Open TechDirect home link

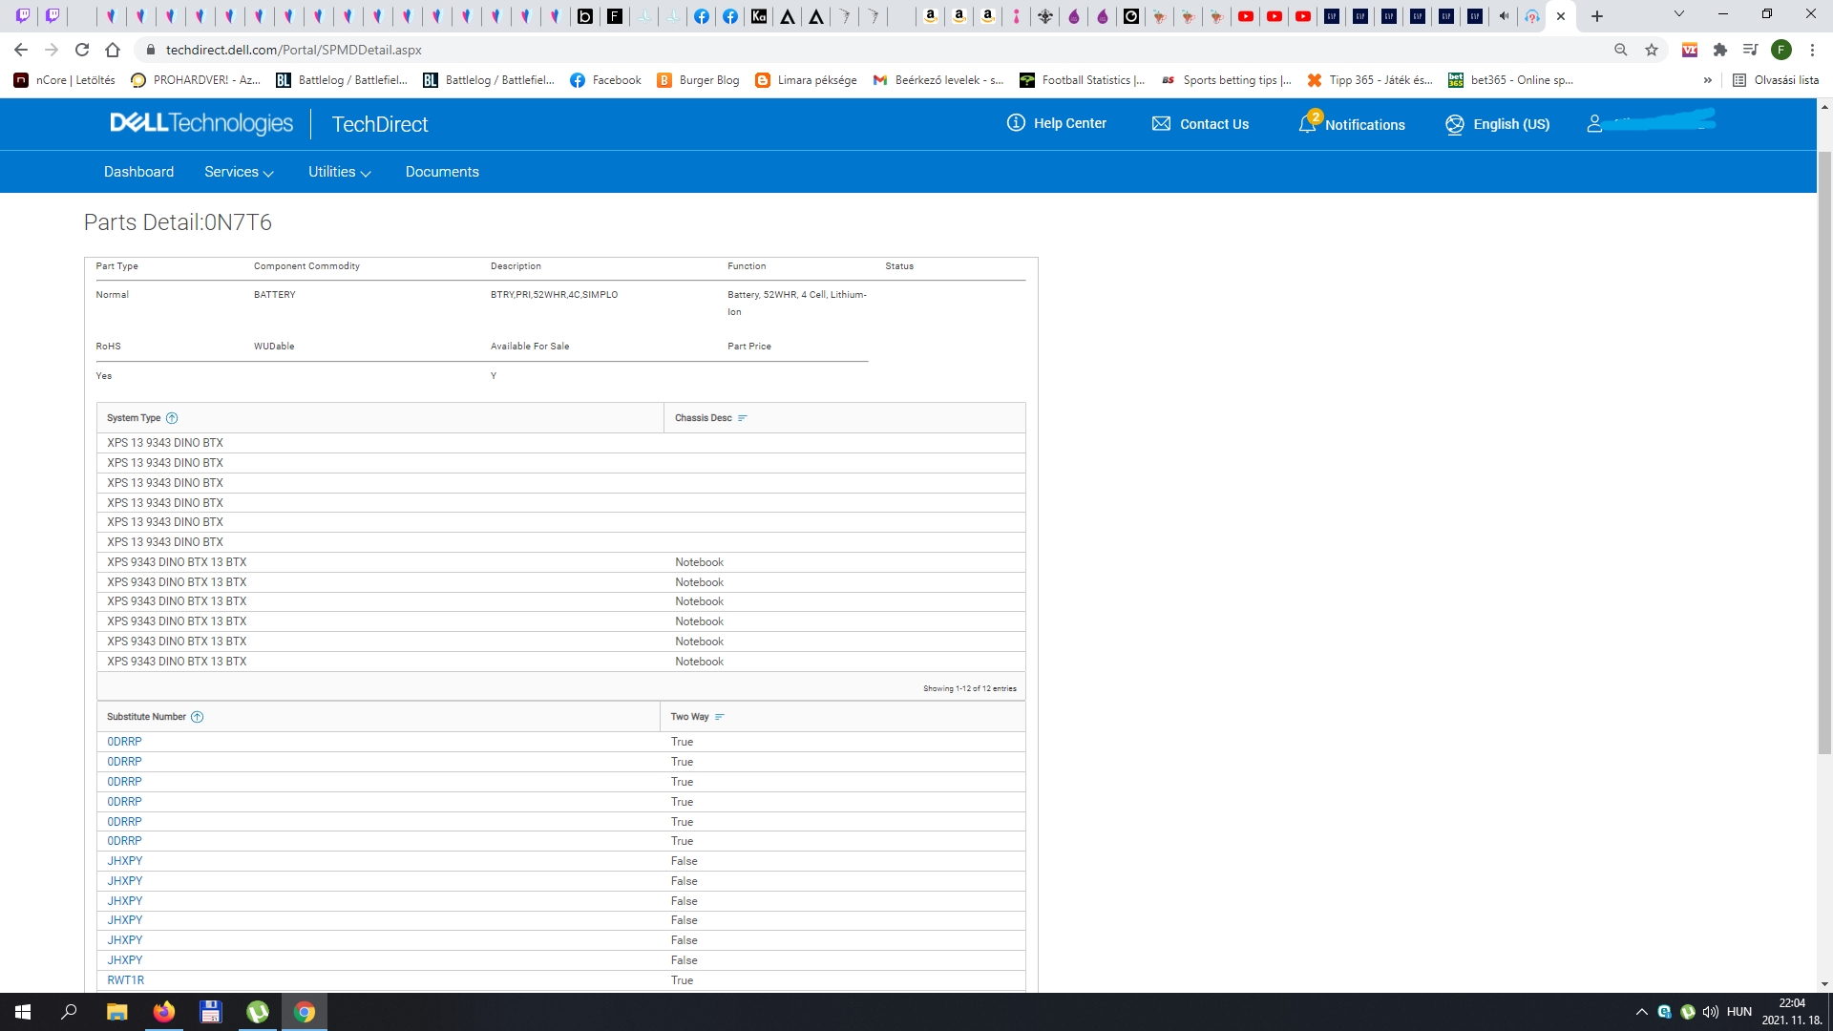coord(380,124)
